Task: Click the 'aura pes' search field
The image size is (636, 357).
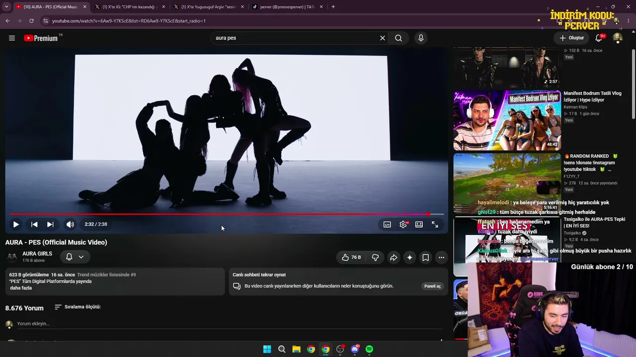Action: click(296, 38)
